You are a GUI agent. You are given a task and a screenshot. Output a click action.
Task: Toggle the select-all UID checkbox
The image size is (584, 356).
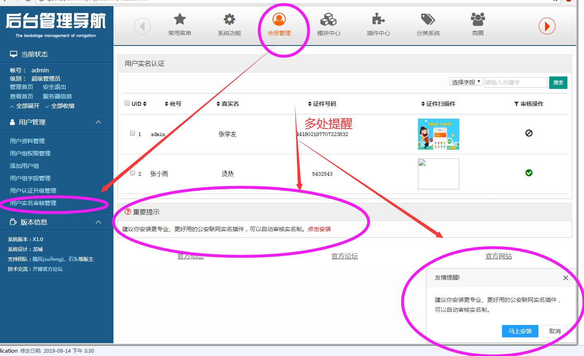(x=127, y=103)
